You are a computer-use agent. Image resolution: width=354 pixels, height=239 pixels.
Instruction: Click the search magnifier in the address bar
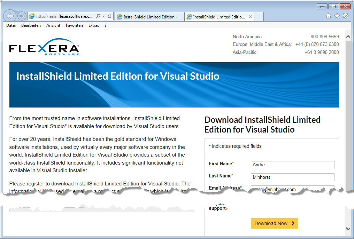point(98,16)
